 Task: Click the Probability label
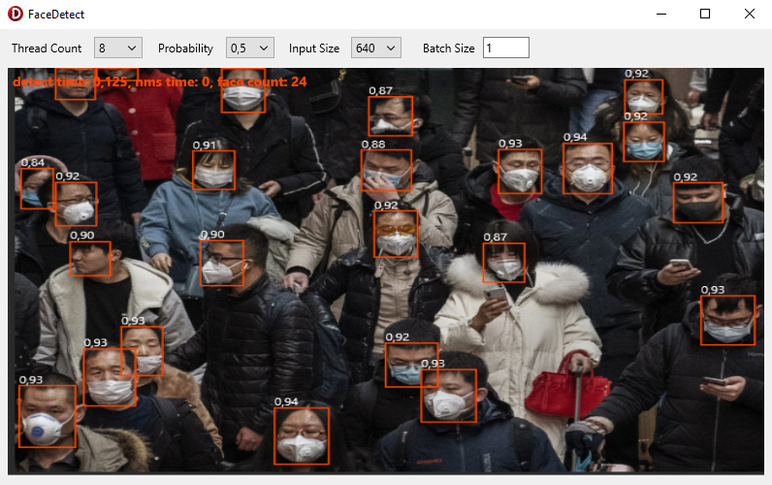click(x=185, y=48)
